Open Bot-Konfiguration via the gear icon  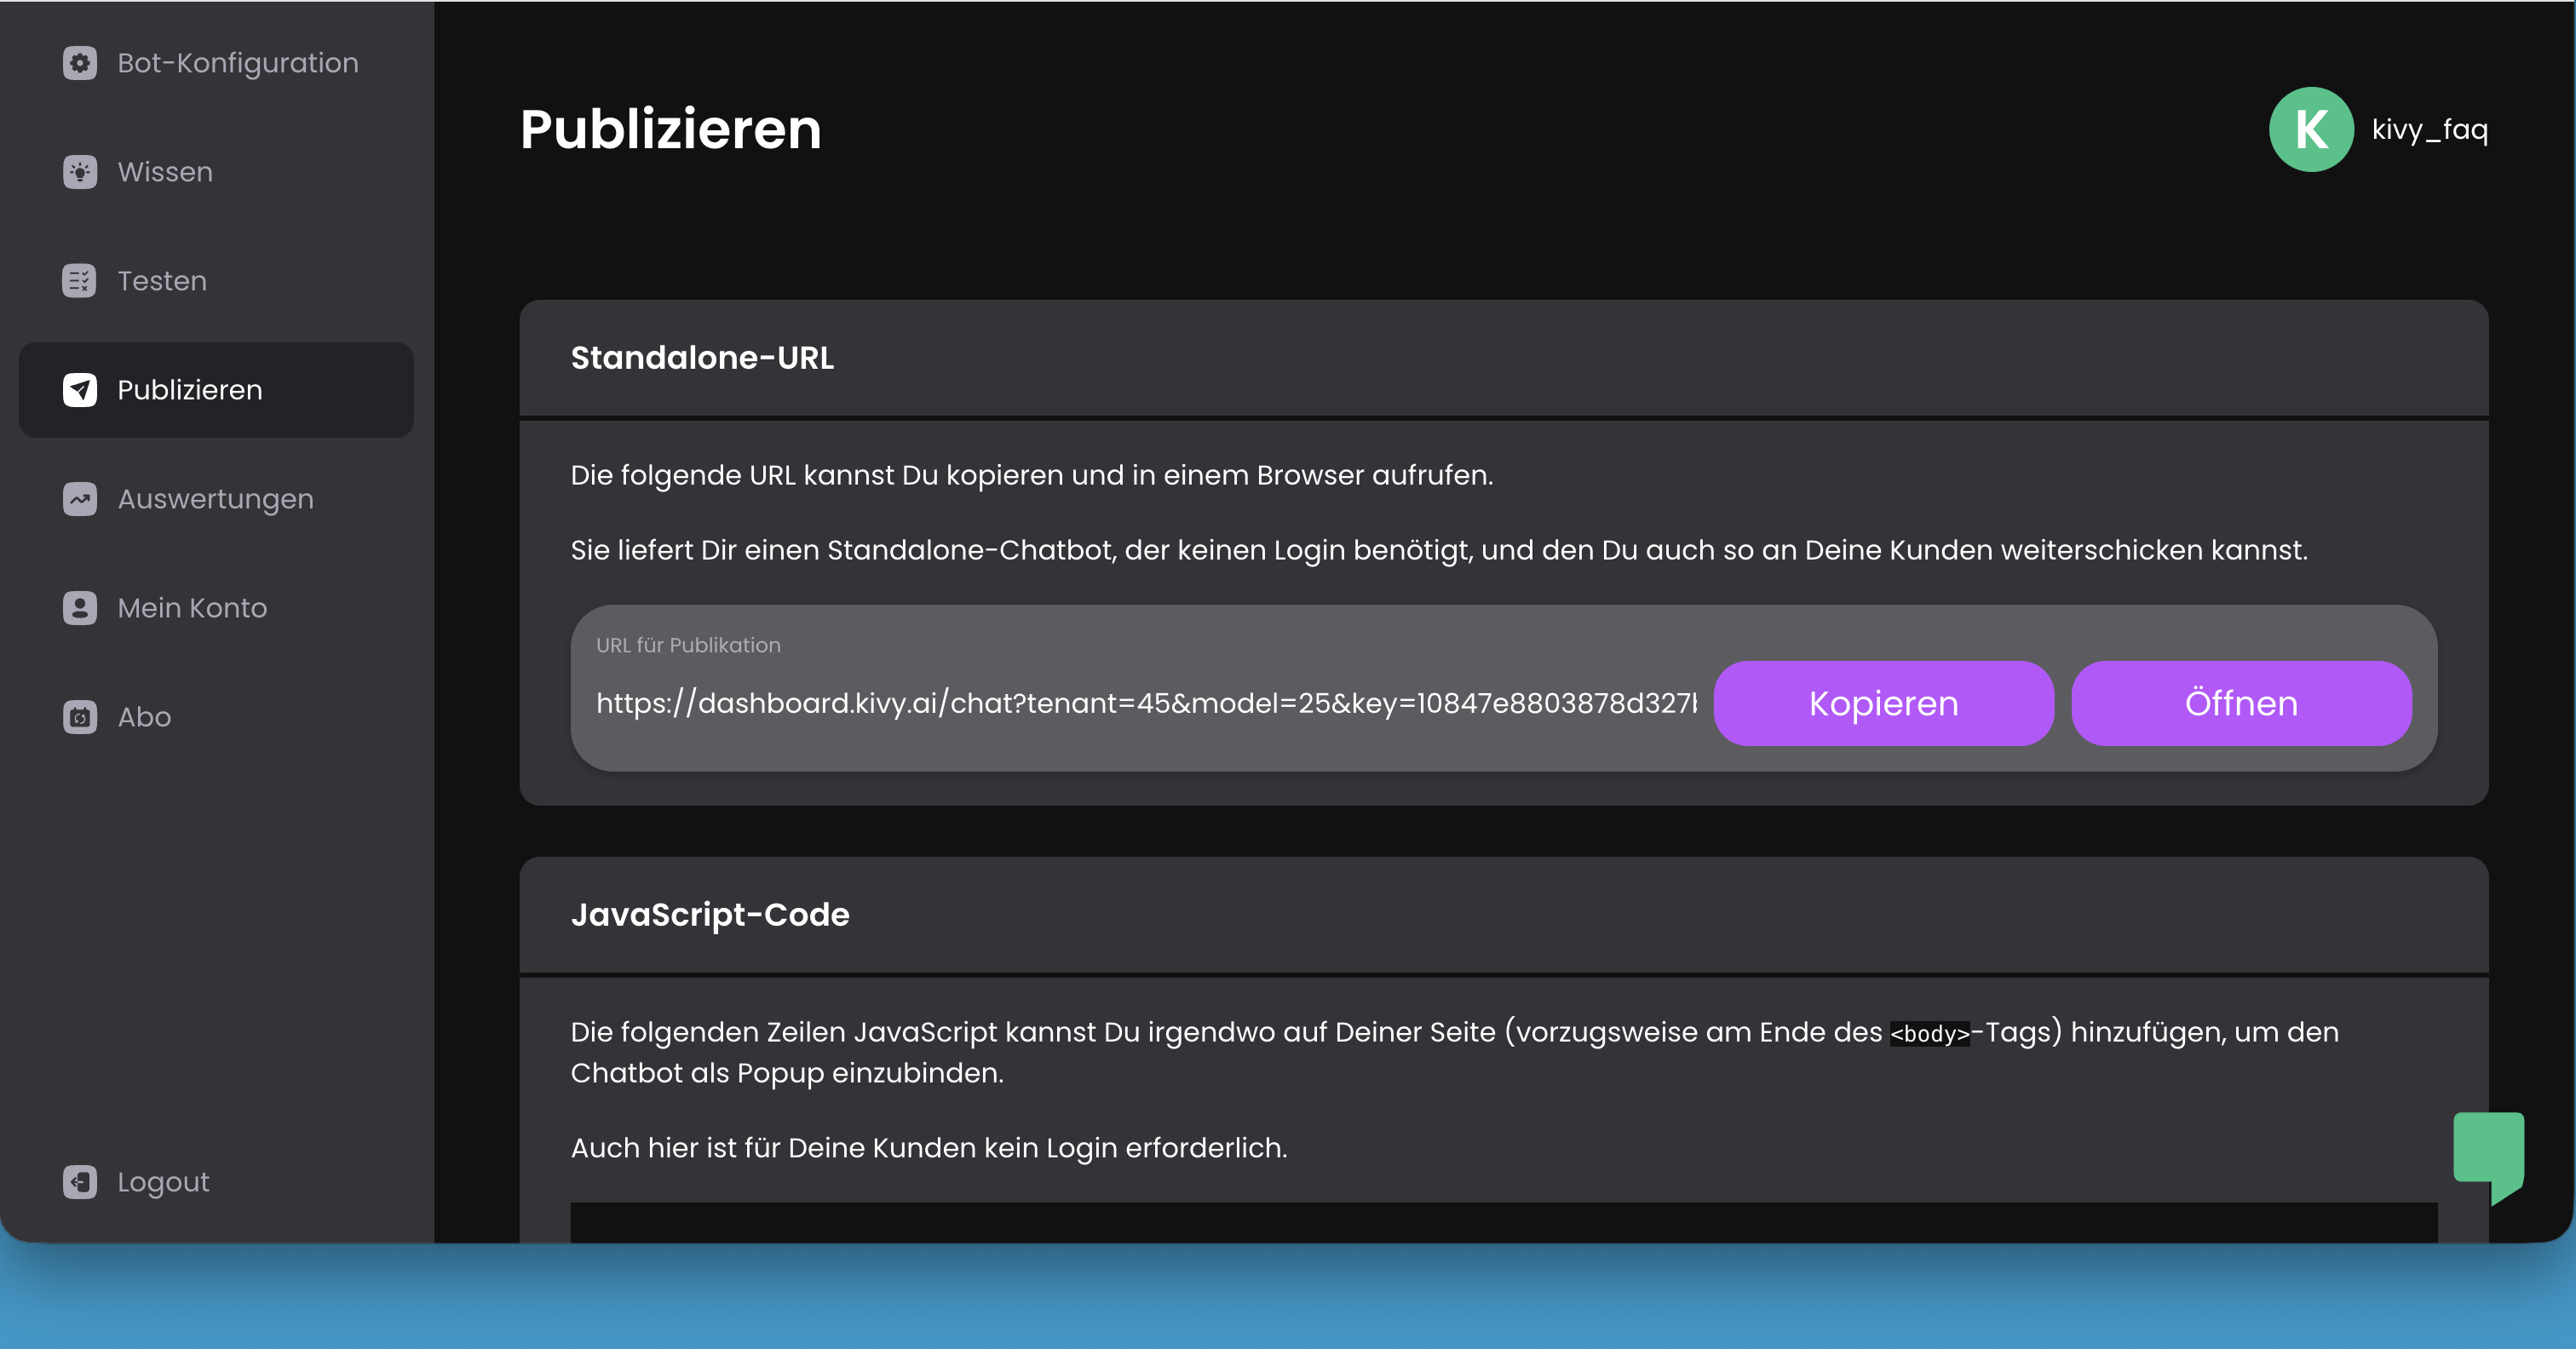[79, 62]
